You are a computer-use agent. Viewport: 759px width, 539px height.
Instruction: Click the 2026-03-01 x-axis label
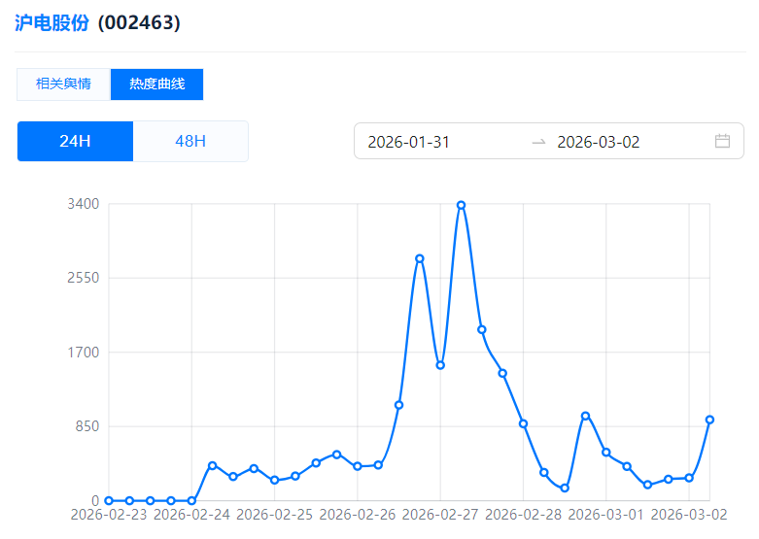(605, 514)
